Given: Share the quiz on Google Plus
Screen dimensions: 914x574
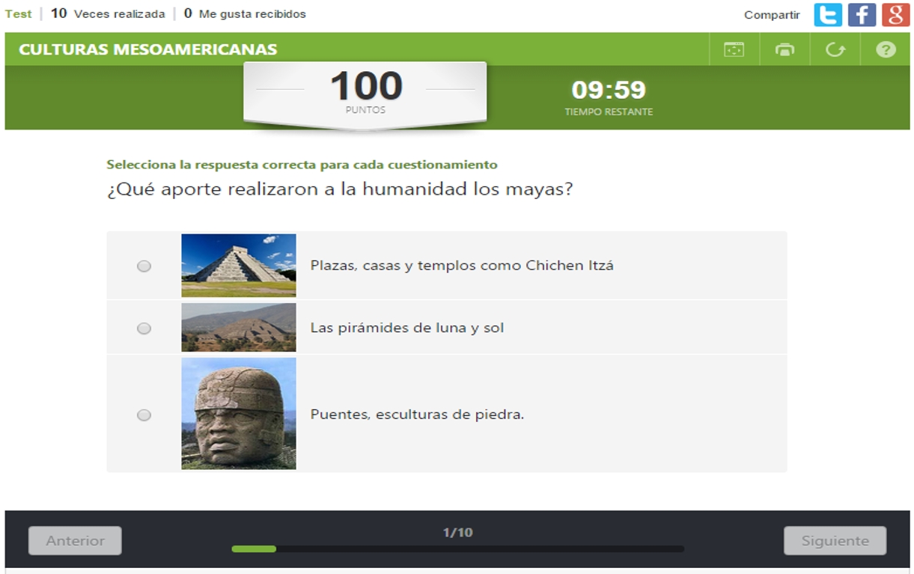Looking at the screenshot, I should click(895, 15).
